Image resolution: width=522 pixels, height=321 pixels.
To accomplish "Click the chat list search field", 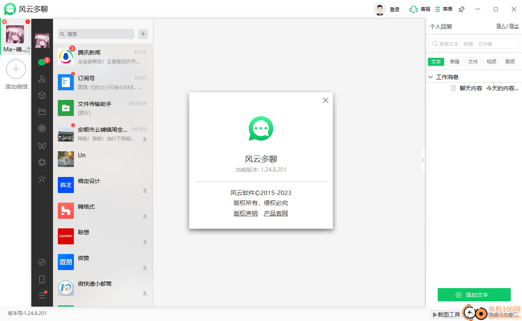I will point(96,34).
